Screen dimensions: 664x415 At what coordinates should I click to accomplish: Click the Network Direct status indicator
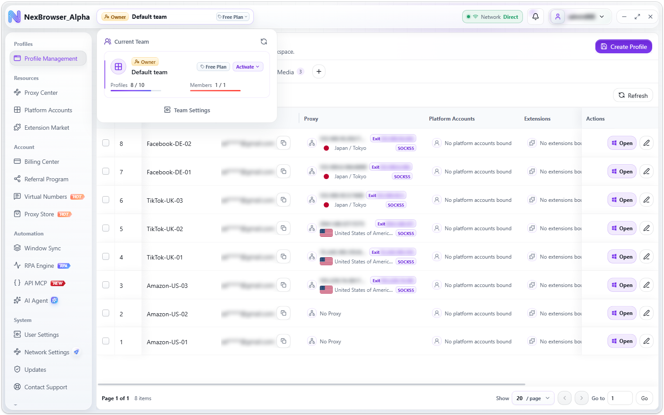[492, 17]
